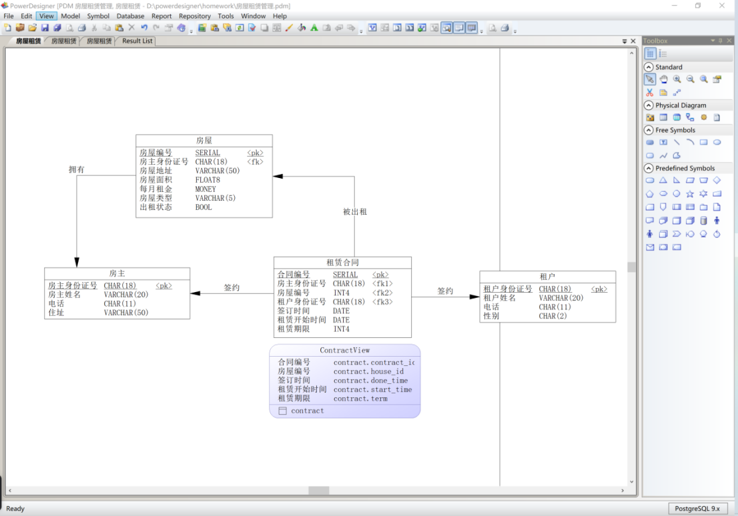This screenshot has height=516, width=738.
Task: Click the text A icon in toolbar
Action: click(x=314, y=28)
